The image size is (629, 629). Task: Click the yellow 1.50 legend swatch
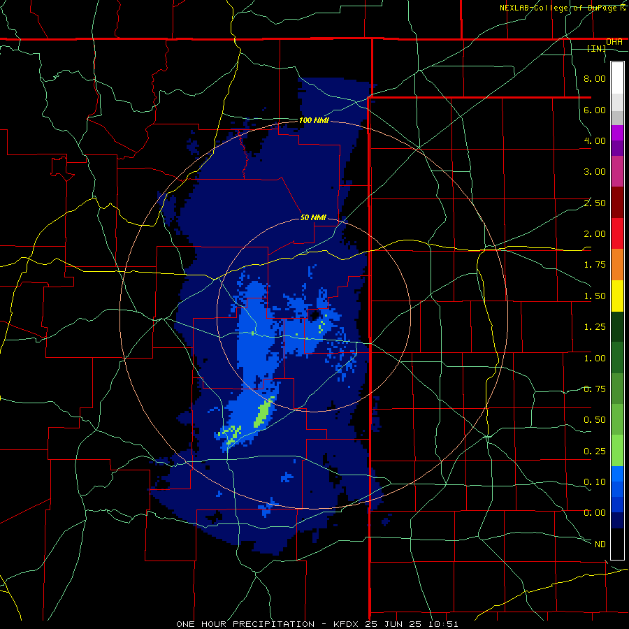617,296
